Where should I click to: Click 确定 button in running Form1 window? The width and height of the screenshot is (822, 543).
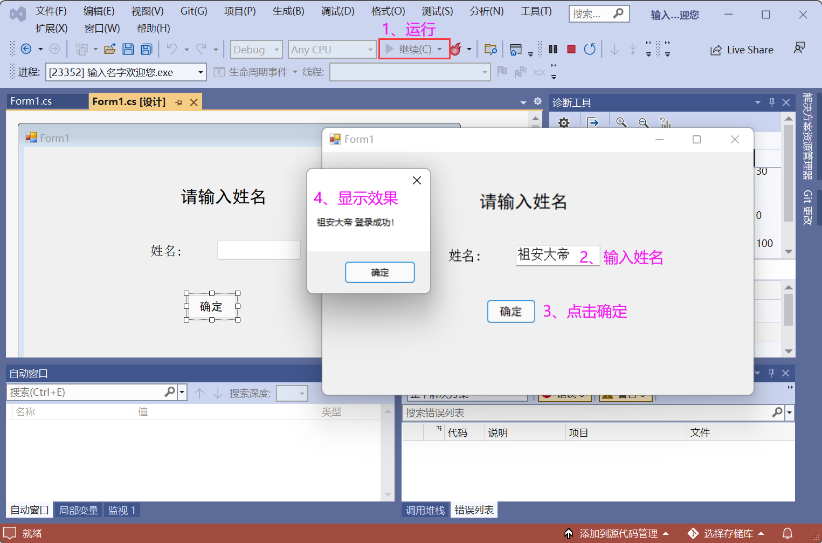[x=511, y=311]
